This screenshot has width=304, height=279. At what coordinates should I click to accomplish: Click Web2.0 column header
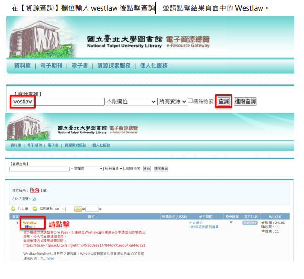pyautogui.click(x=275, y=217)
